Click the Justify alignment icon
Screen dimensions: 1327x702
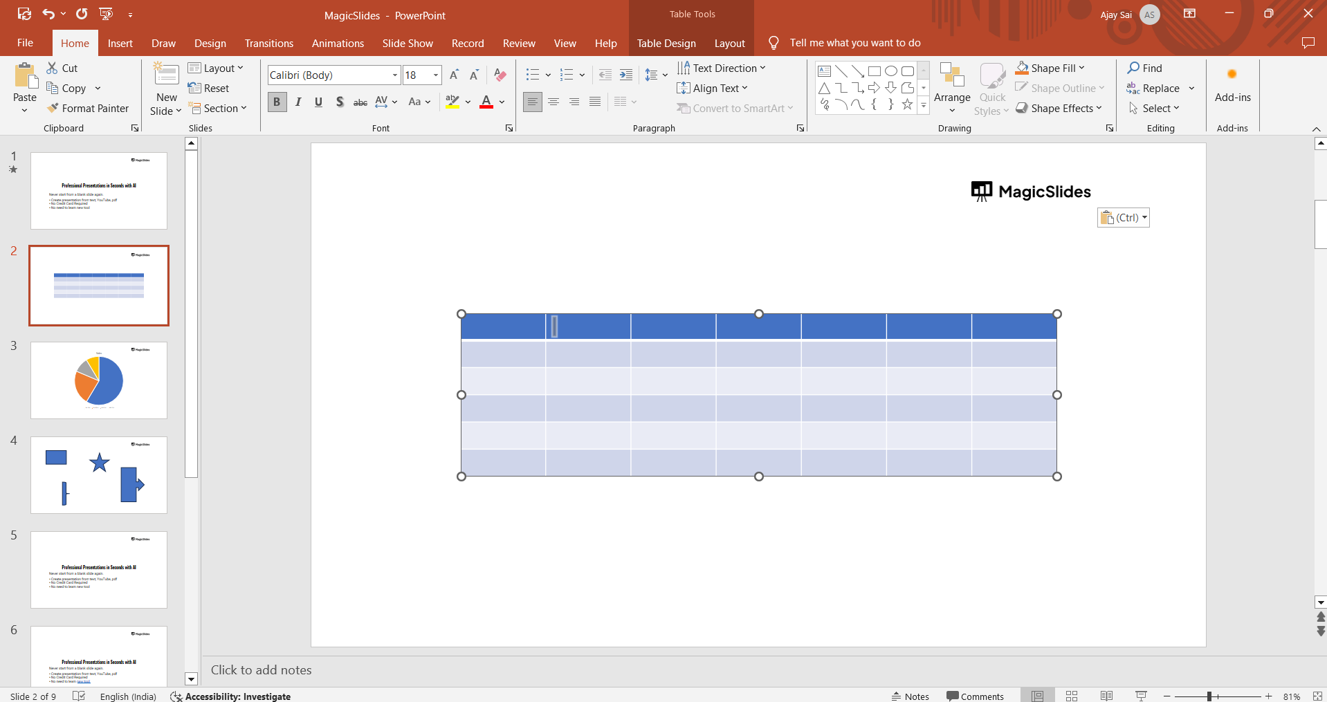pyautogui.click(x=594, y=102)
